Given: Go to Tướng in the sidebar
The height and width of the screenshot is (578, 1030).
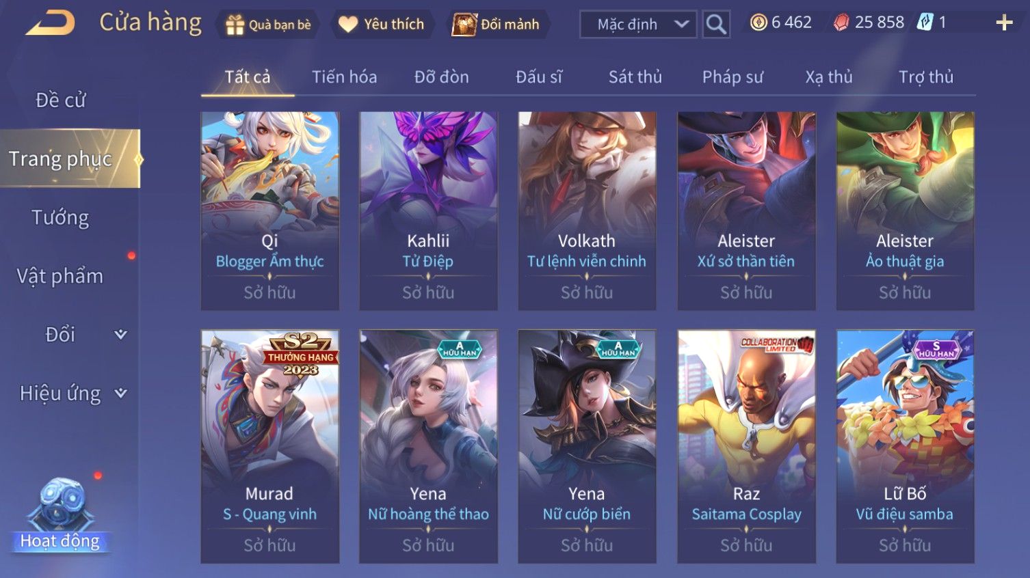Looking at the screenshot, I should click(x=61, y=217).
